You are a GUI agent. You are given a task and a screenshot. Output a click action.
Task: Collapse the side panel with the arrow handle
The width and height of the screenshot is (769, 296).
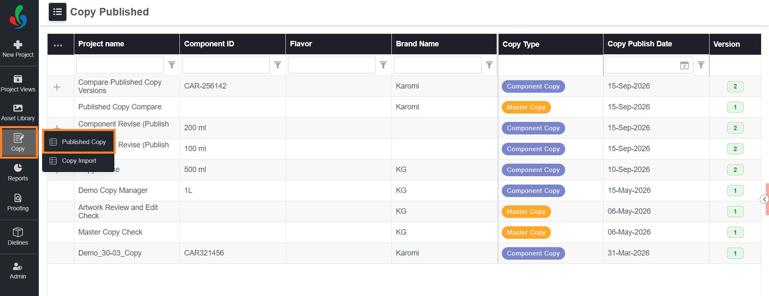(764, 199)
